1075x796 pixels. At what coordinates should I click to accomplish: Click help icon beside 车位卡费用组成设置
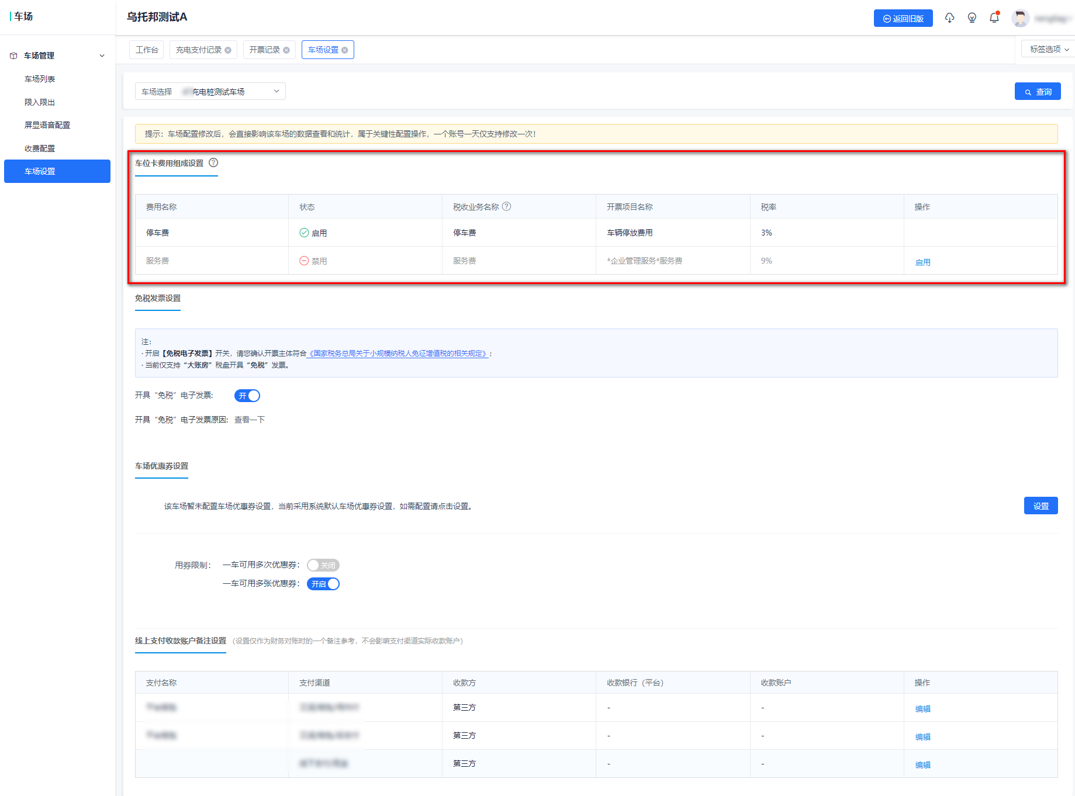point(213,163)
